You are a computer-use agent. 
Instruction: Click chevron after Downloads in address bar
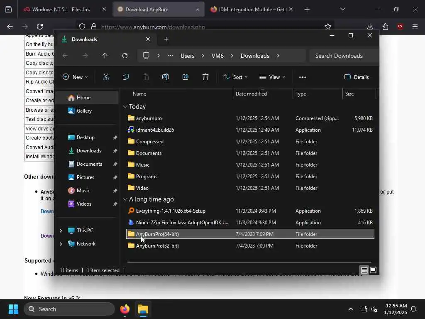point(278,56)
